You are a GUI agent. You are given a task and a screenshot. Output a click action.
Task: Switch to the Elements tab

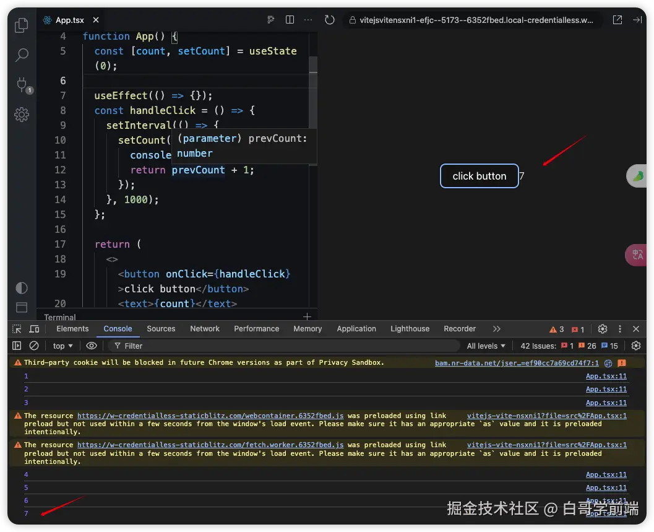[x=72, y=329]
